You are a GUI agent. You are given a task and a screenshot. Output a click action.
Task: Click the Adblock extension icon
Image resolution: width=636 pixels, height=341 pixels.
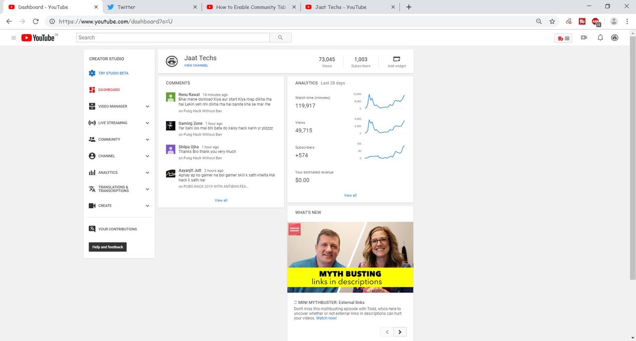tap(596, 21)
